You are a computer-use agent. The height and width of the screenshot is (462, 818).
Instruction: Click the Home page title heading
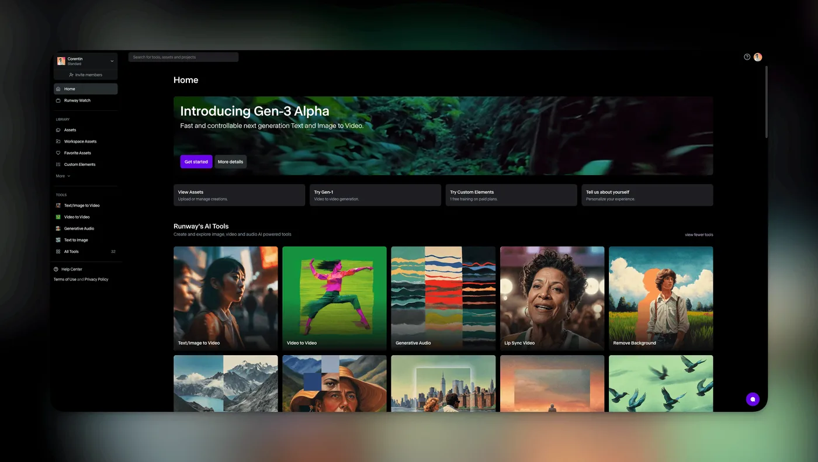186,80
